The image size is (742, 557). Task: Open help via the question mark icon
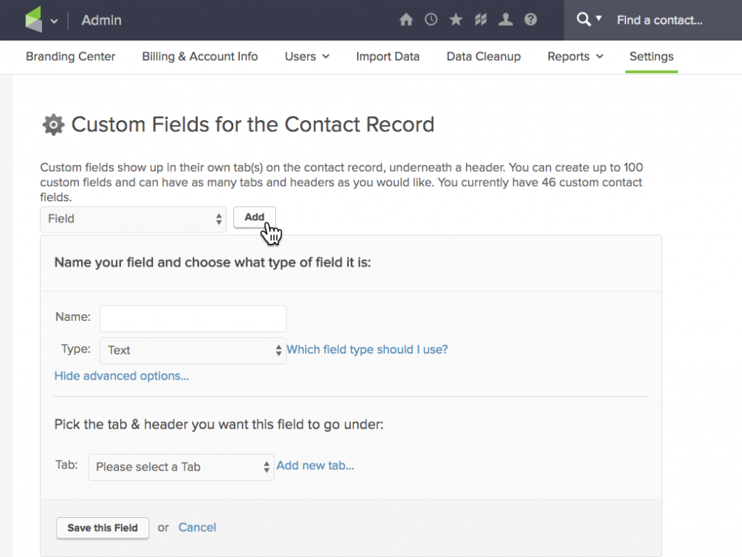pyautogui.click(x=530, y=20)
